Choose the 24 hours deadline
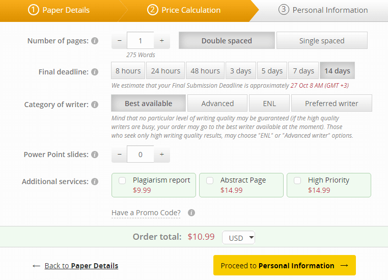This screenshot has height=280, width=388. (x=165, y=70)
